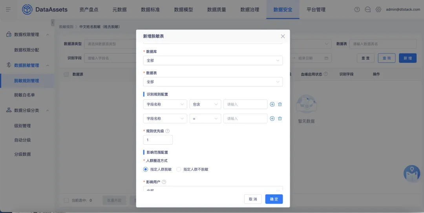Delete the = rule row

pyautogui.click(x=280, y=119)
